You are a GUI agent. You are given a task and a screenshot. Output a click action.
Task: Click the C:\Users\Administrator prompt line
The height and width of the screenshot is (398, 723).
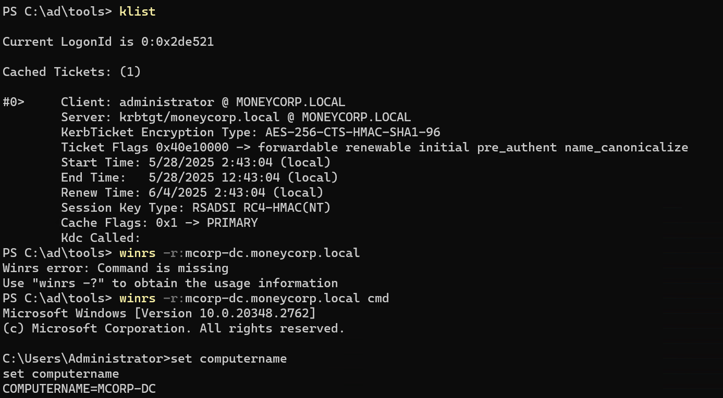pyautogui.click(x=144, y=358)
